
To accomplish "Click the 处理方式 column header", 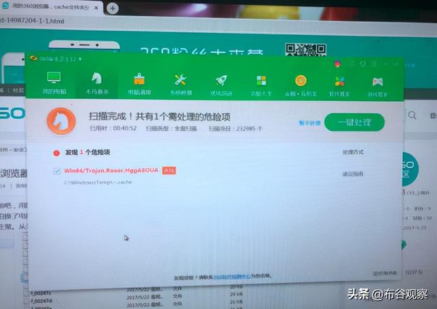I will point(353,152).
